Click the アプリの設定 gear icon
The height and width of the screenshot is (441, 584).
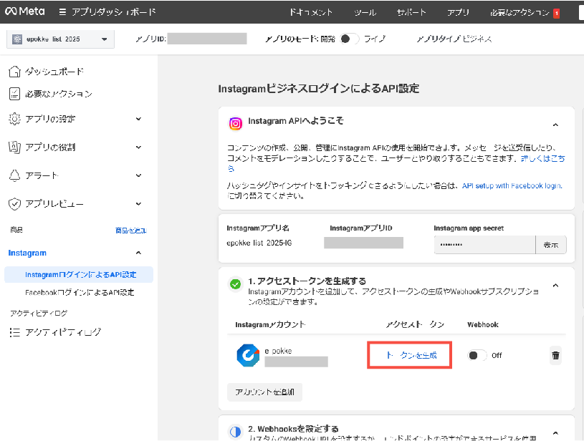pyautogui.click(x=14, y=119)
